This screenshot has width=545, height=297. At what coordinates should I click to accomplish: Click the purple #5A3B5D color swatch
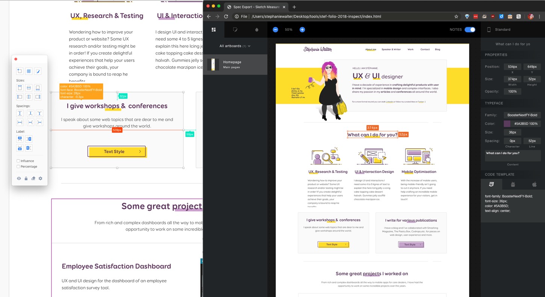pos(507,124)
